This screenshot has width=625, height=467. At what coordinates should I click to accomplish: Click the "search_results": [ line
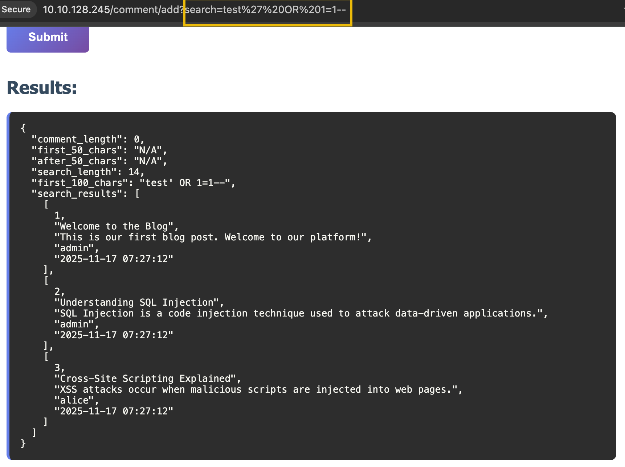click(x=86, y=194)
